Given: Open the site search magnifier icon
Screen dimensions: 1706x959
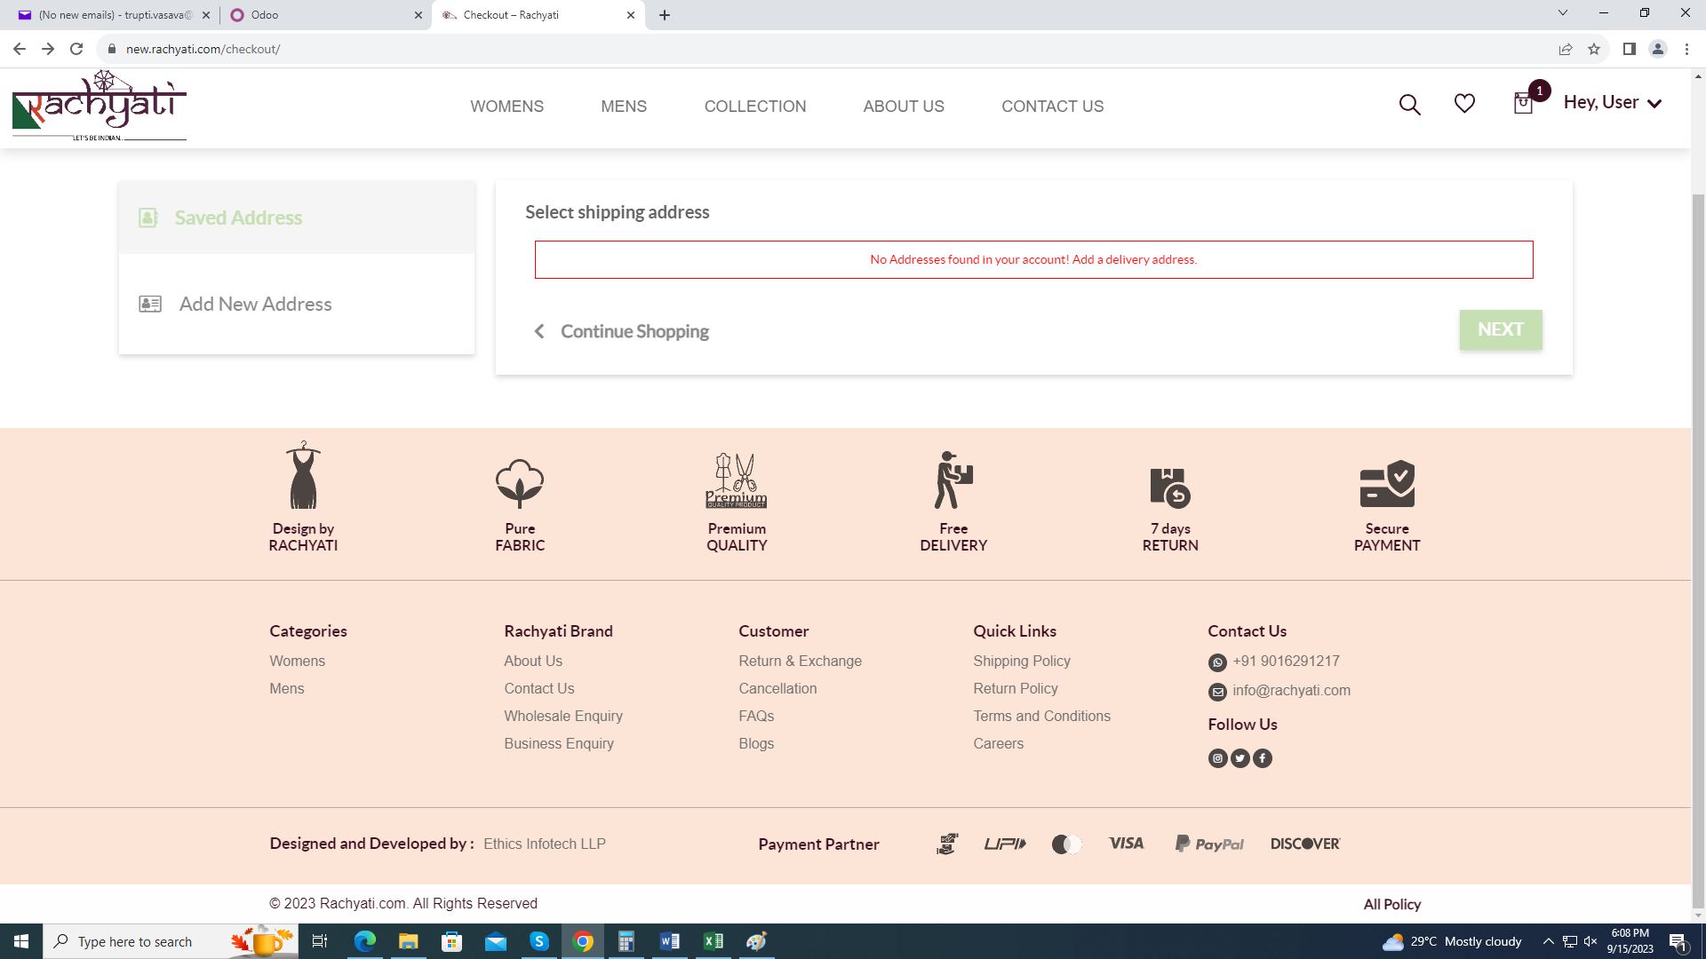Looking at the screenshot, I should coord(1409,105).
